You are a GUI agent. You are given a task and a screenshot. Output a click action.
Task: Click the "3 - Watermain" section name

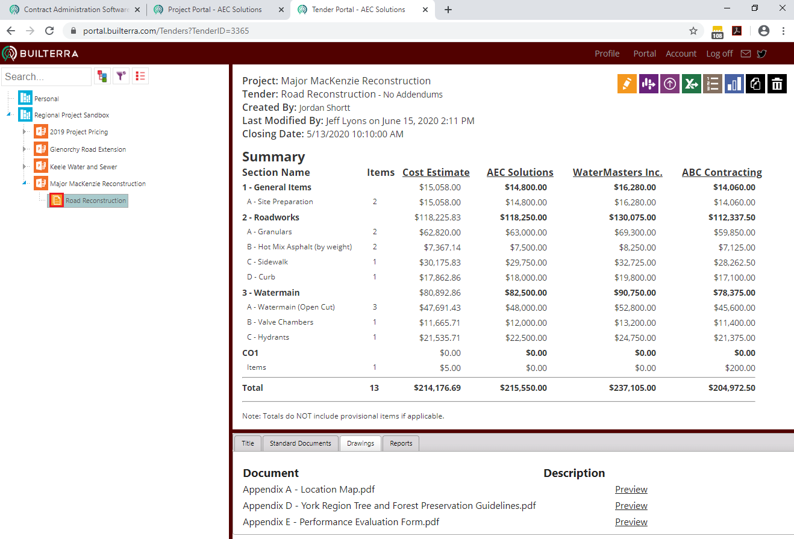(271, 293)
